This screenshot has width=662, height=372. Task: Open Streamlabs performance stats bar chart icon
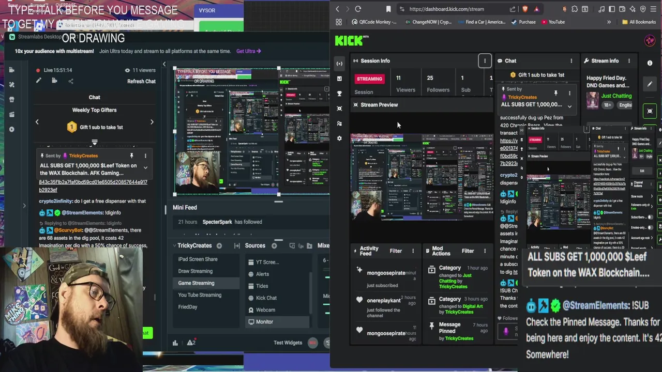tap(175, 343)
